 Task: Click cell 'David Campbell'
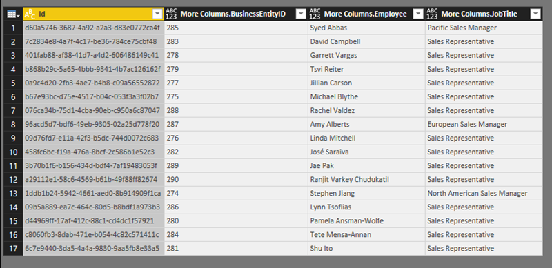coord(366,41)
